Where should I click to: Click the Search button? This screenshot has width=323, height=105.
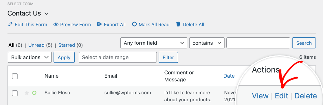(304, 43)
